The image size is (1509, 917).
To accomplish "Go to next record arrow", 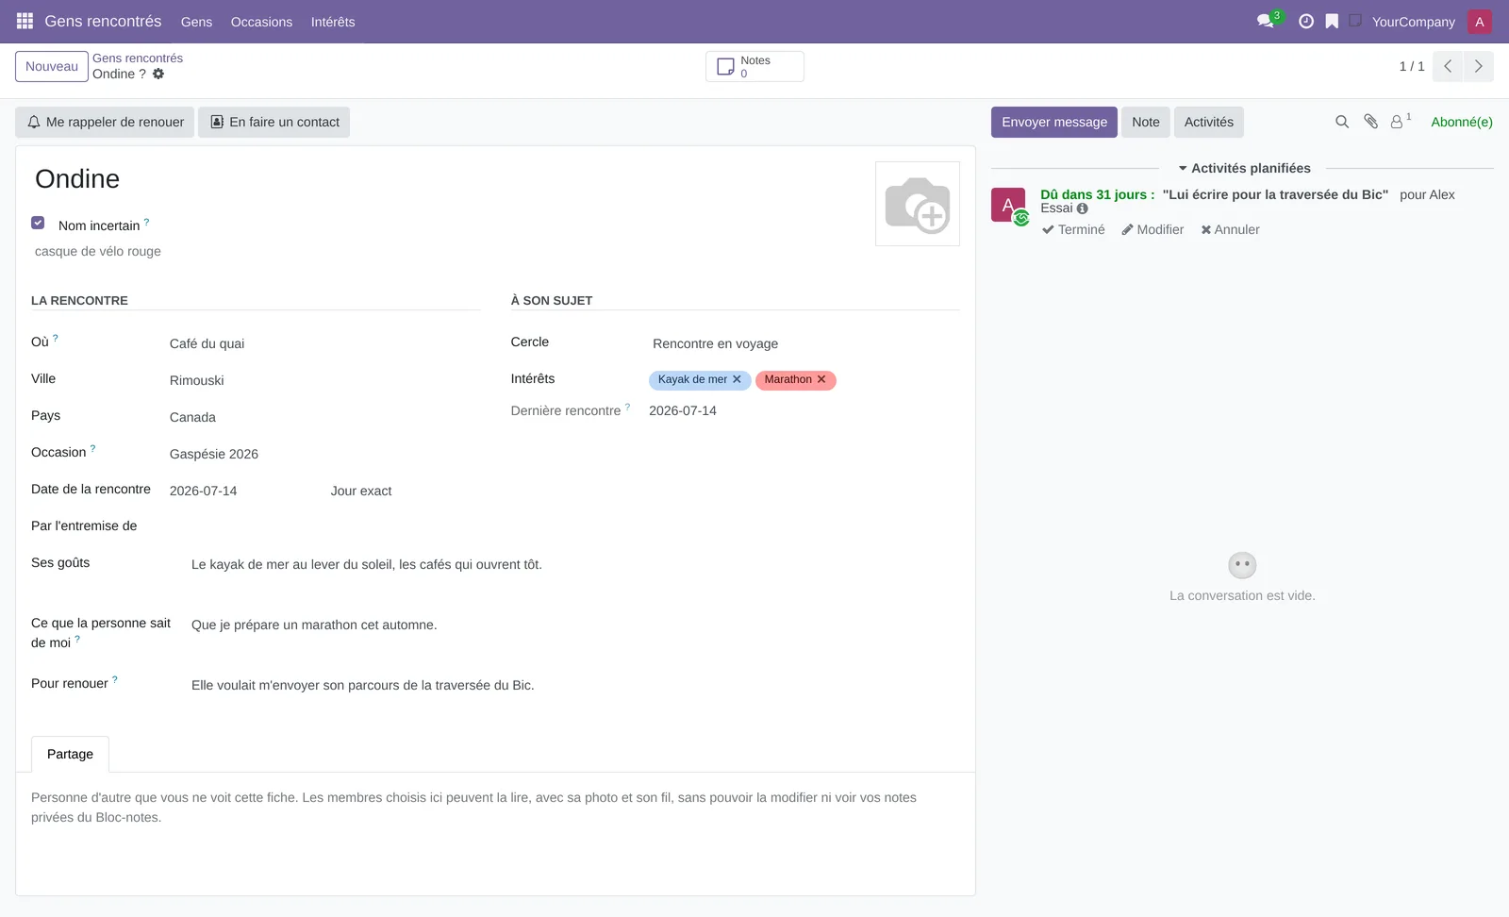I will (1478, 66).
